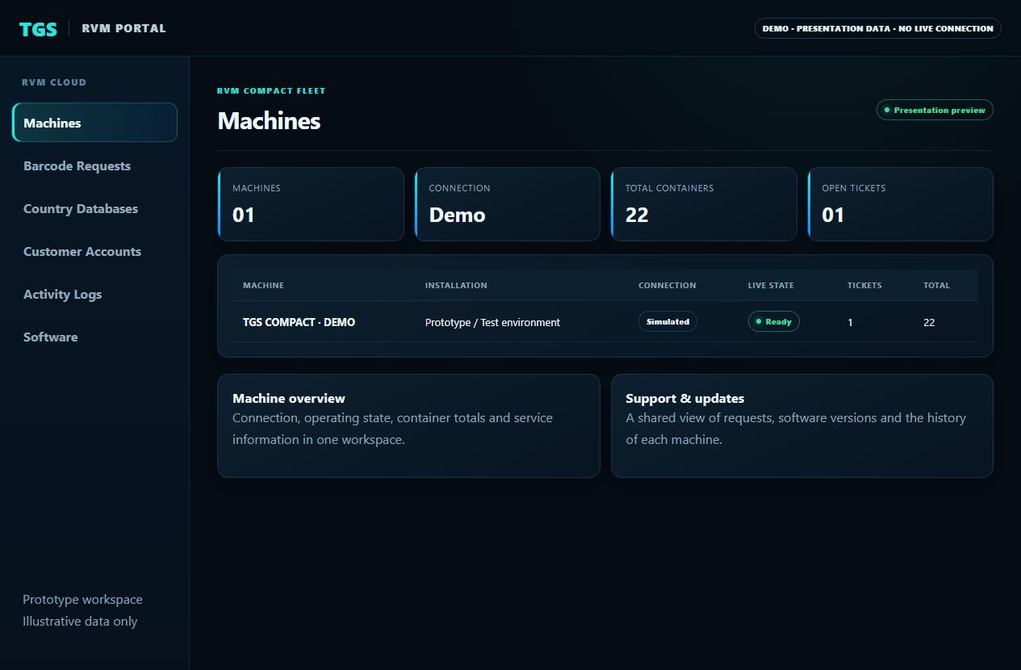Open the Open Tickets 01 card

pyautogui.click(x=901, y=204)
